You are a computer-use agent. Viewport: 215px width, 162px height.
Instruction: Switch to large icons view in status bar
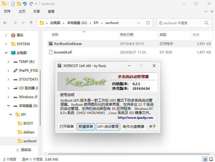pos(211,159)
